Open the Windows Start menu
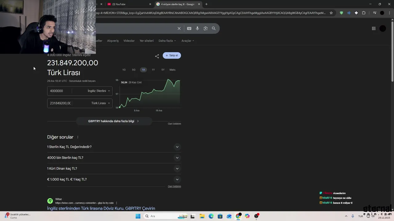The image size is (394, 221). click(x=138, y=216)
